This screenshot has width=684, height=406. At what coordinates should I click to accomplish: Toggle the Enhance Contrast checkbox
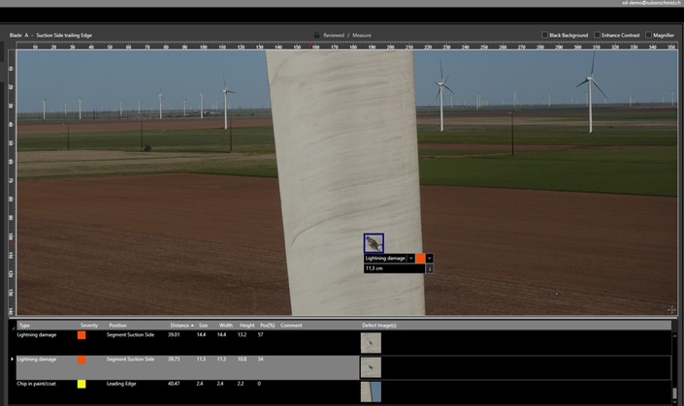click(x=598, y=35)
